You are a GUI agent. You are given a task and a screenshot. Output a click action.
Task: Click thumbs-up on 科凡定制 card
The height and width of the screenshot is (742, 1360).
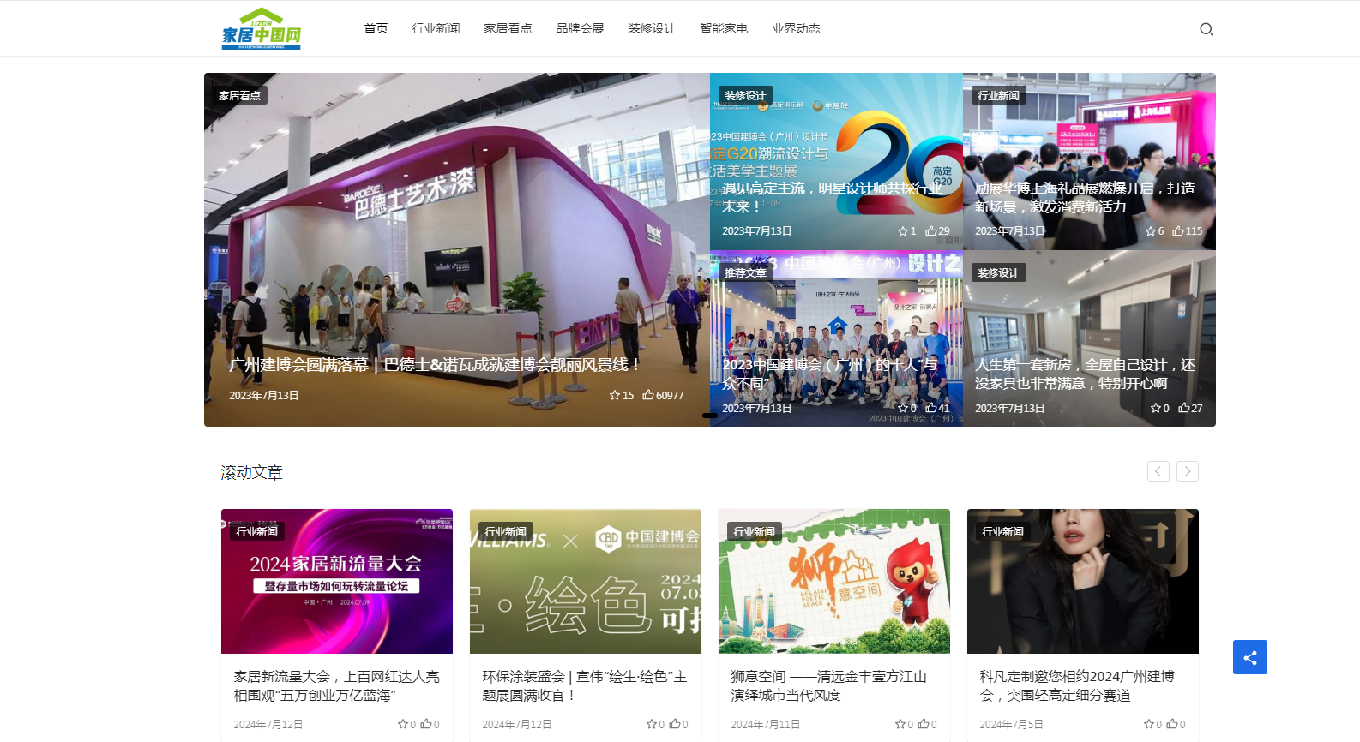(1171, 724)
